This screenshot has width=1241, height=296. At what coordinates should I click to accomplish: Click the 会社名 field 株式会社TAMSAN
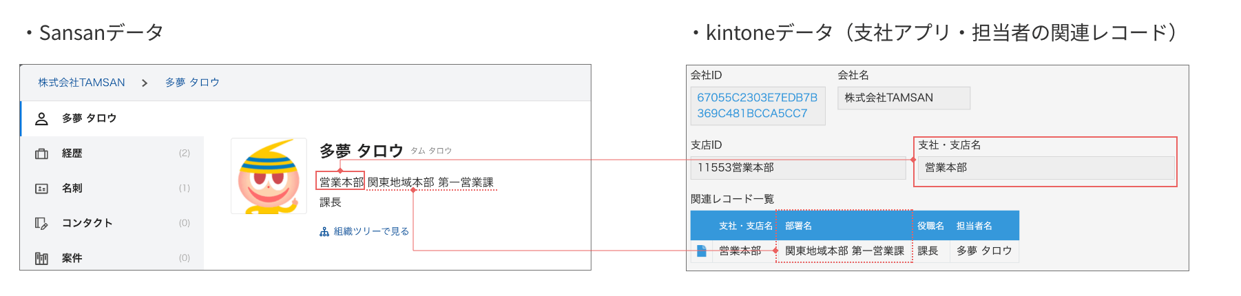pos(903,98)
